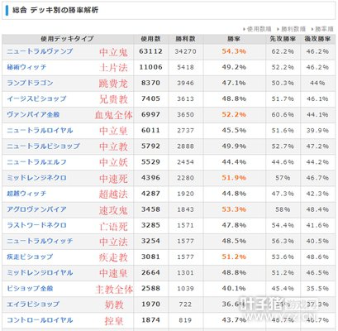The width and height of the screenshot is (338, 331).
Task: Open ミッドレンジネクロ deck link
Action: [x=36, y=178]
